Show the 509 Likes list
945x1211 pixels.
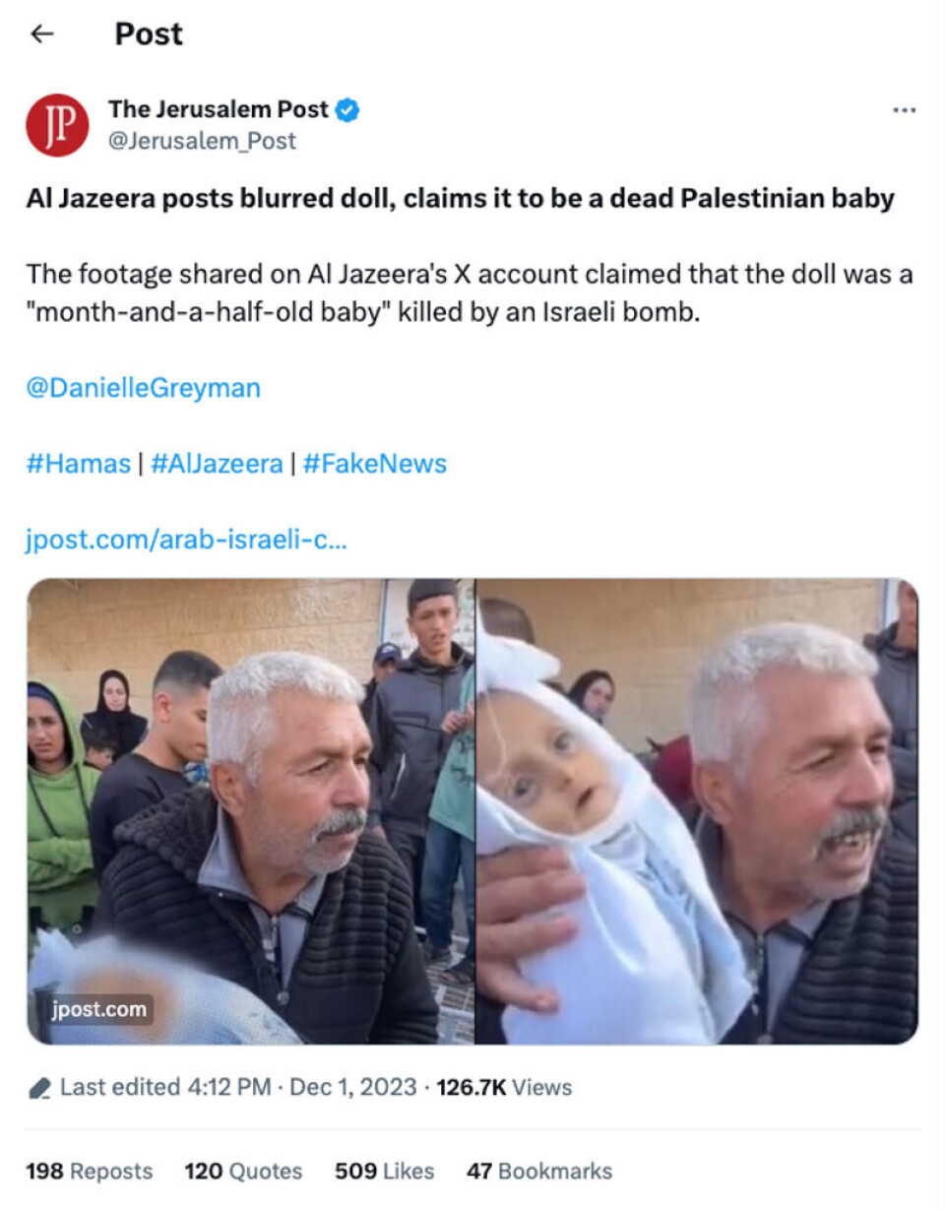[x=384, y=1172]
